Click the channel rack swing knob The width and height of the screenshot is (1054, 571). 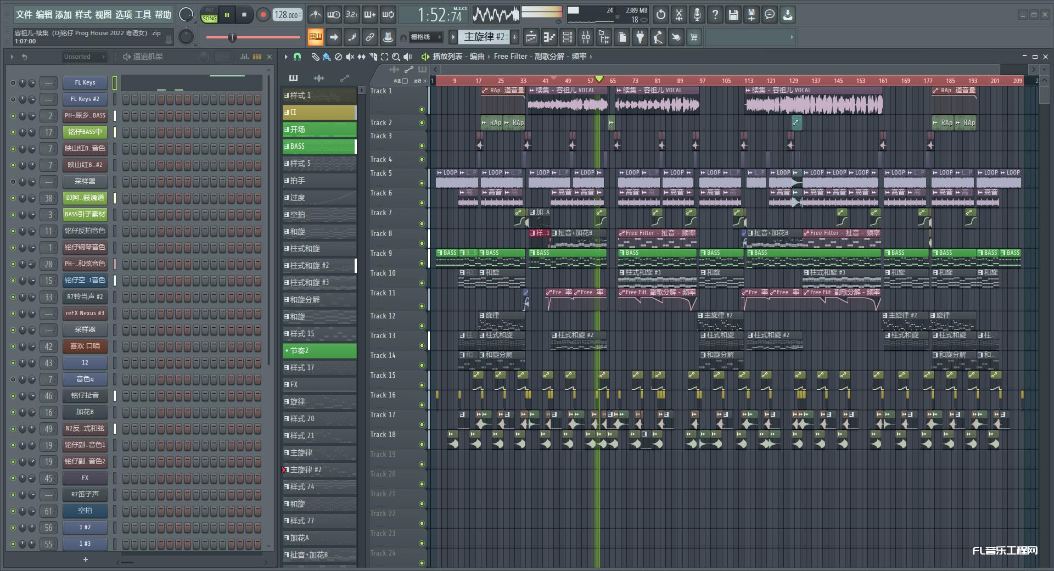pos(204,57)
